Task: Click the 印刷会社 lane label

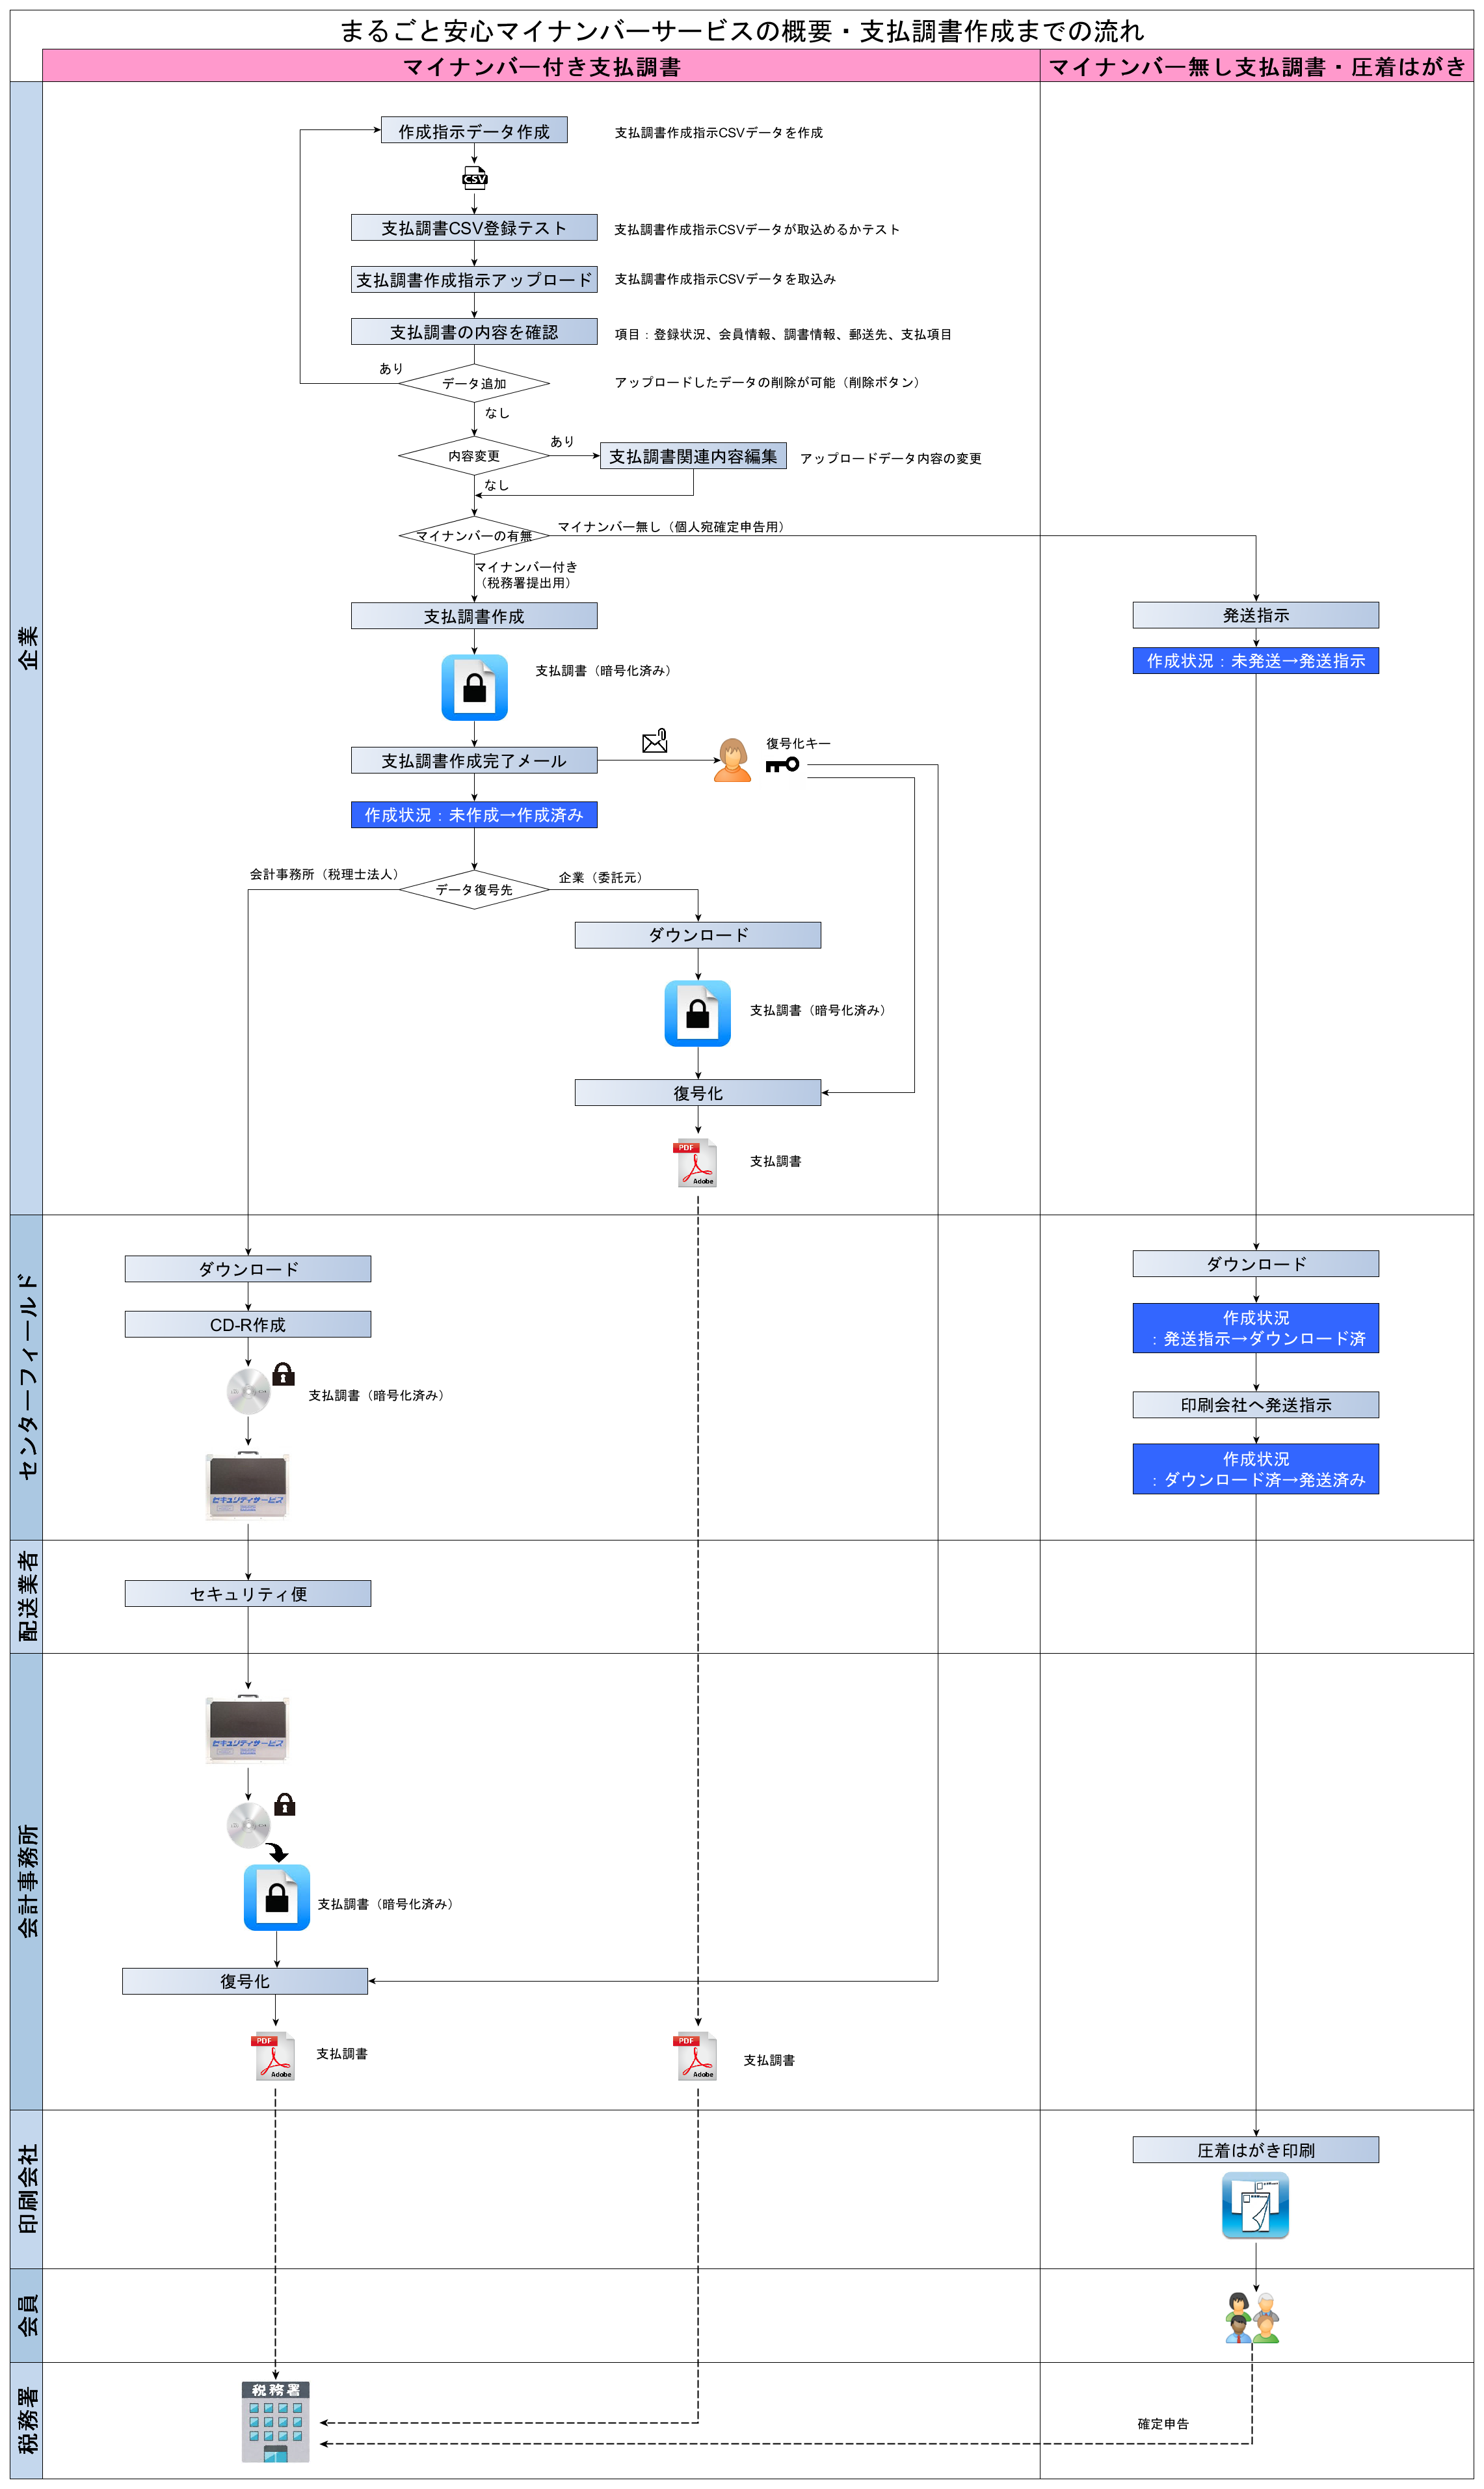Action: 27,2189
